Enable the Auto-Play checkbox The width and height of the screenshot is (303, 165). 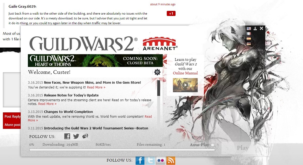click(x=212, y=145)
